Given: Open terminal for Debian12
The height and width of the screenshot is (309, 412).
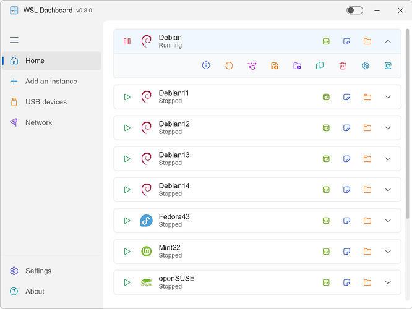Looking at the screenshot, I should (x=326, y=128).
